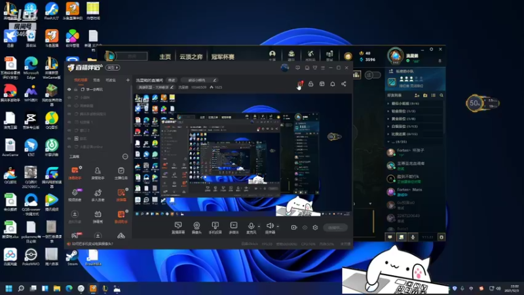The height and width of the screenshot is (295, 524).
Task: Click the store box icon beside the lock icon
Action: point(322,84)
